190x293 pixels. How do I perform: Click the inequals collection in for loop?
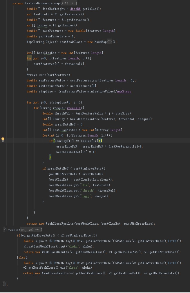(x=74, y=108)
